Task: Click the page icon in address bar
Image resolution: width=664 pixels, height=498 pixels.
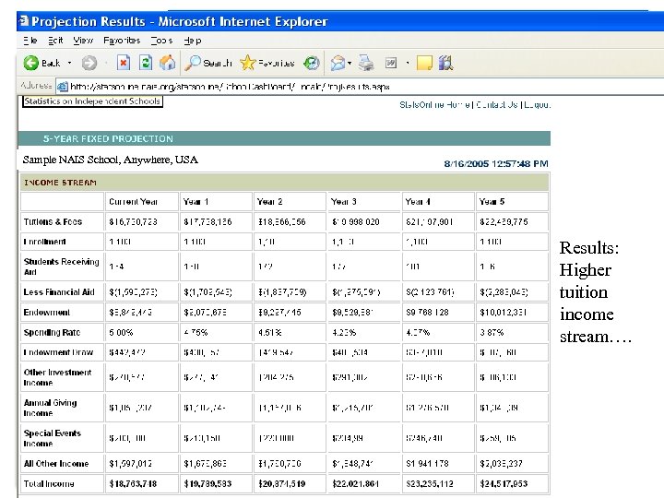Action: click(x=63, y=87)
